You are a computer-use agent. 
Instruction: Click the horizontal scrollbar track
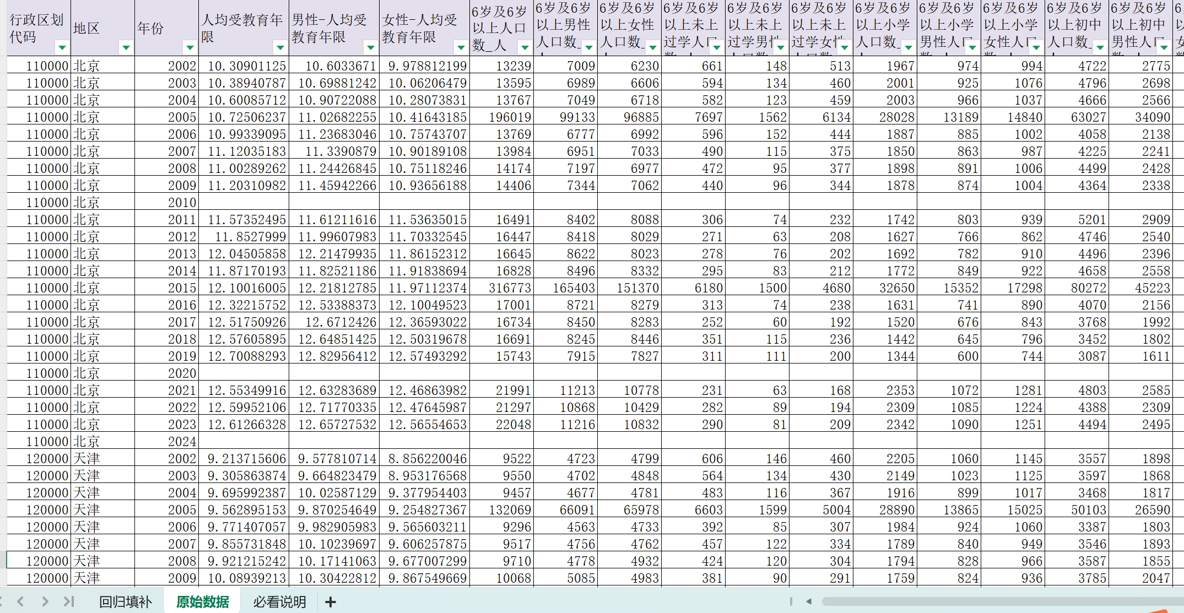(x=992, y=601)
